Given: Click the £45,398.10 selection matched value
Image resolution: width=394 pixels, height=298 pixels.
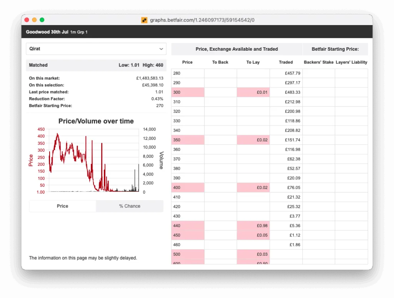Looking at the screenshot, I should point(152,85).
